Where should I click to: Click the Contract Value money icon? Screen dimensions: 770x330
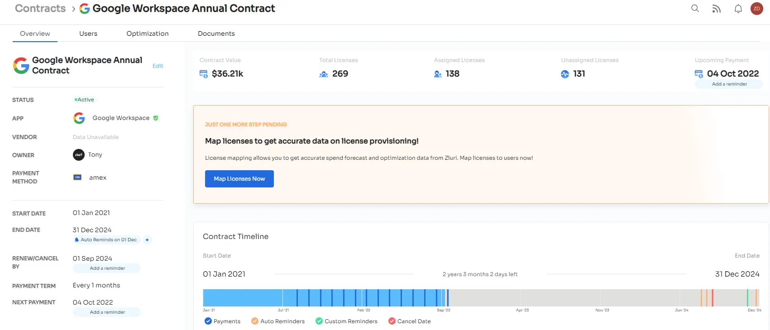click(204, 74)
